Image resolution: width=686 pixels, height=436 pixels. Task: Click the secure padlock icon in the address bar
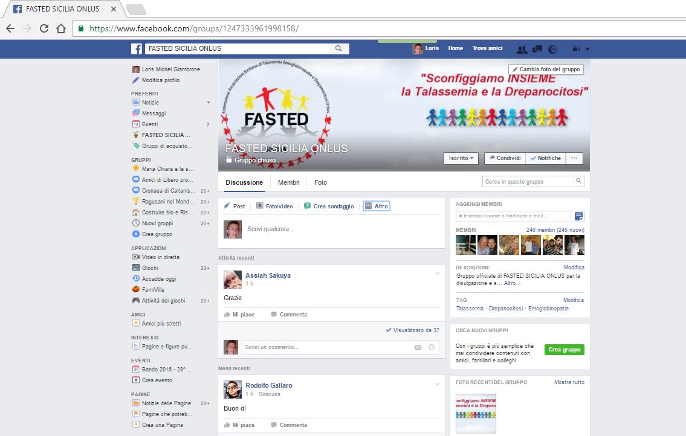click(x=80, y=28)
